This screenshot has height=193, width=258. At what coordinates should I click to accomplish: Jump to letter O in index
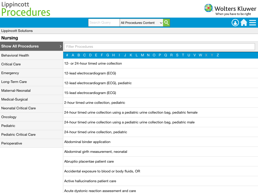coord(154,55)
